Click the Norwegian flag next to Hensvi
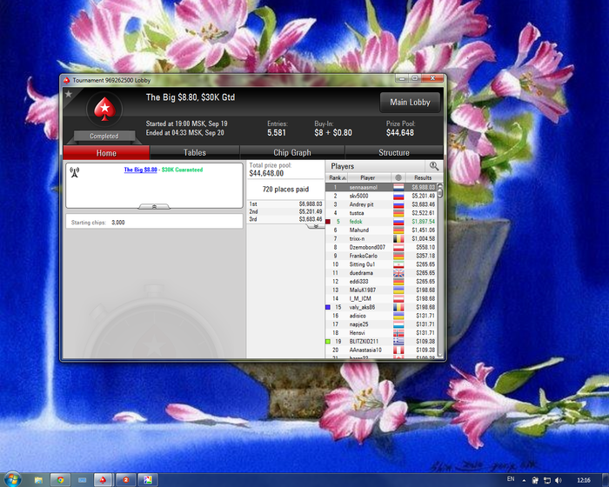 coord(398,333)
